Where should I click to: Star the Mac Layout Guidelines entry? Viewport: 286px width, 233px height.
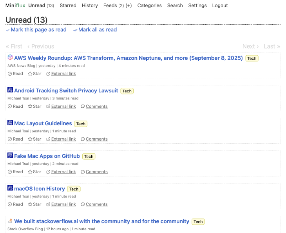pyautogui.click(x=34, y=139)
